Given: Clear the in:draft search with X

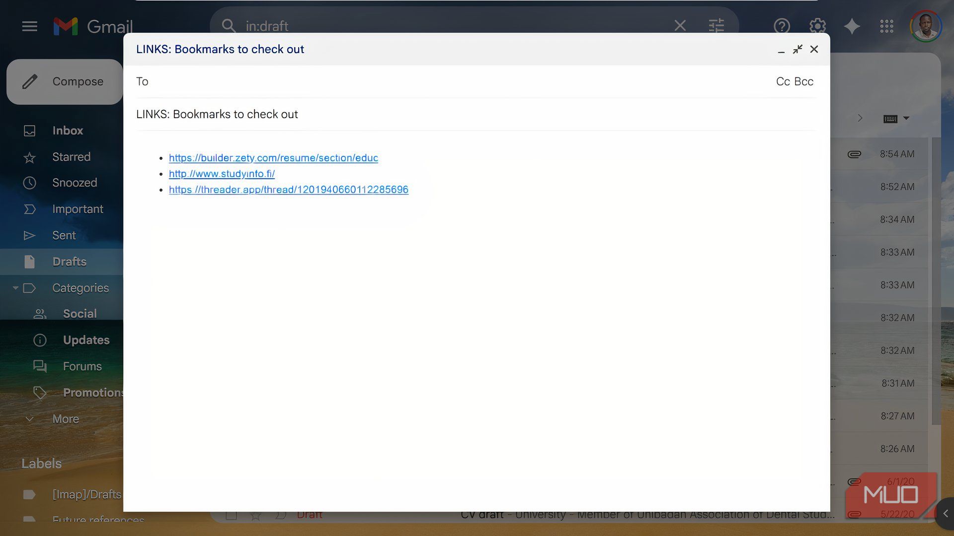Looking at the screenshot, I should click(x=680, y=26).
